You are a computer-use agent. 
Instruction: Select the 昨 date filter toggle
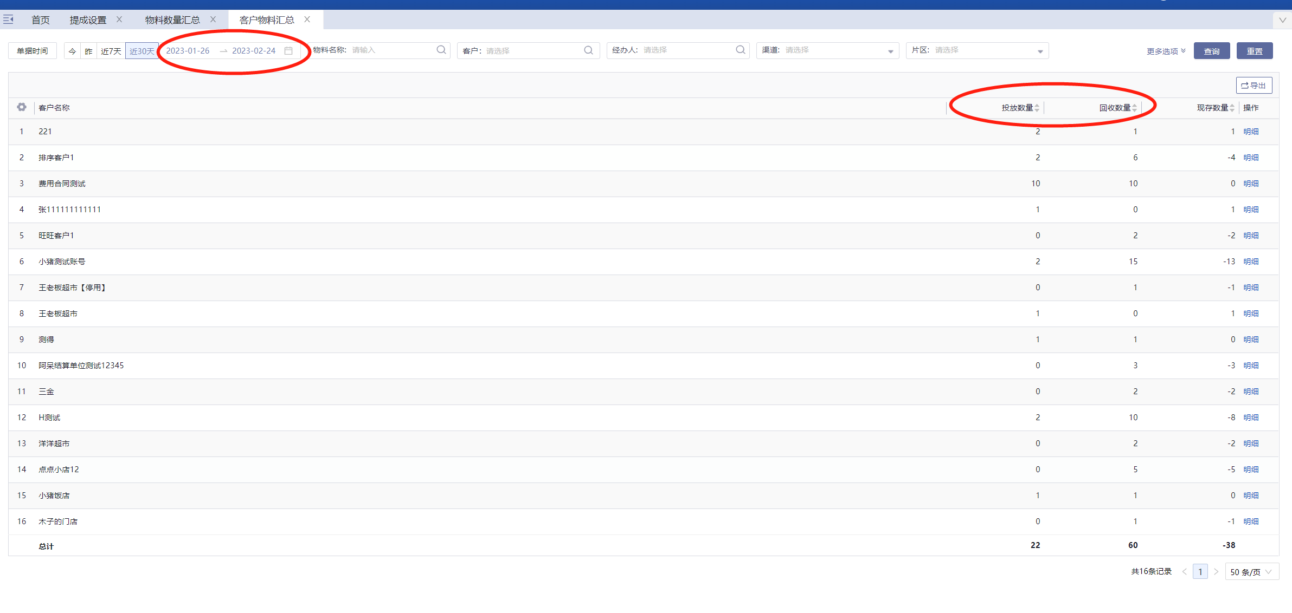tap(88, 51)
